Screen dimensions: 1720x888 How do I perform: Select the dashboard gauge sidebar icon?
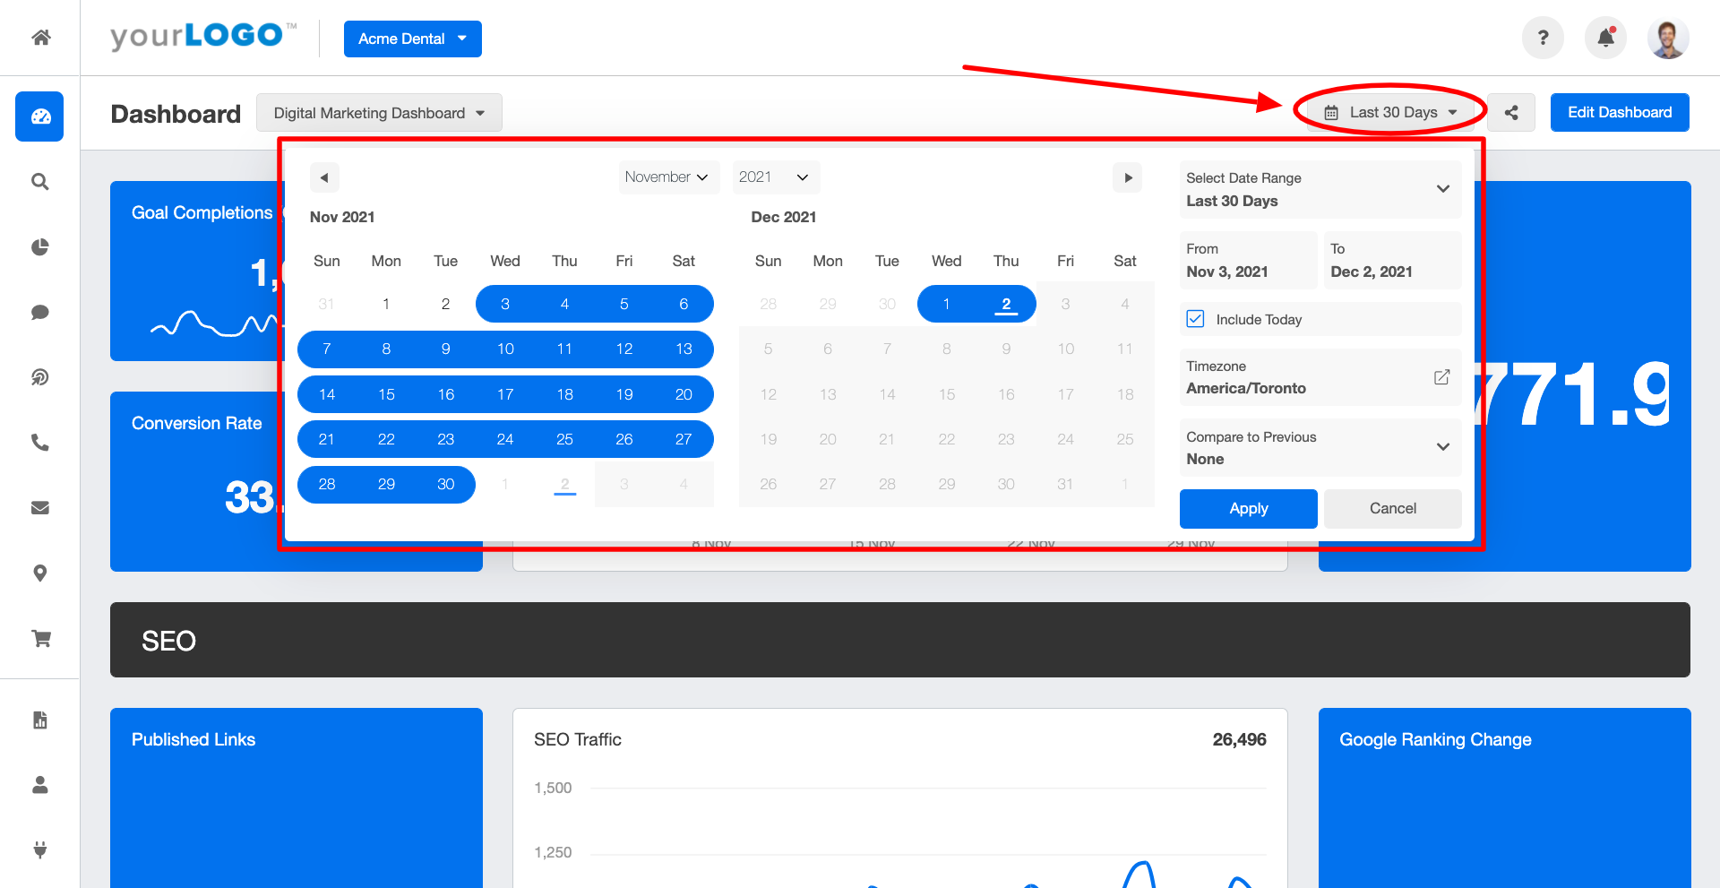click(x=39, y=116)
